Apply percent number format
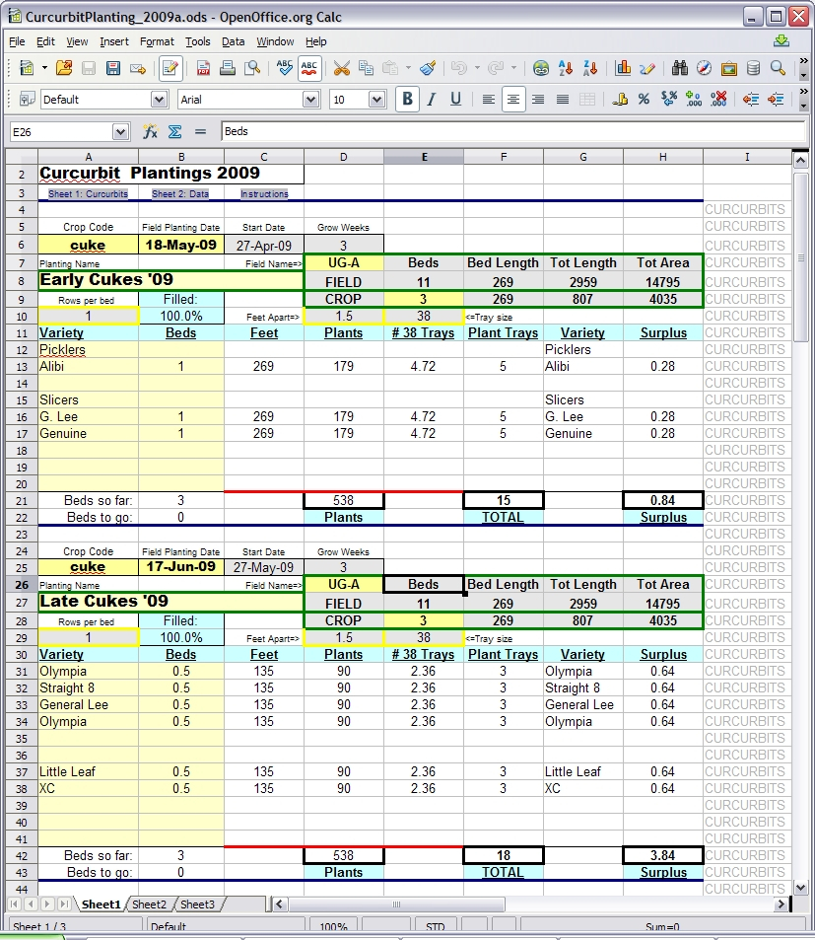This screenshot has height=940, width=815. pos(644,99)
